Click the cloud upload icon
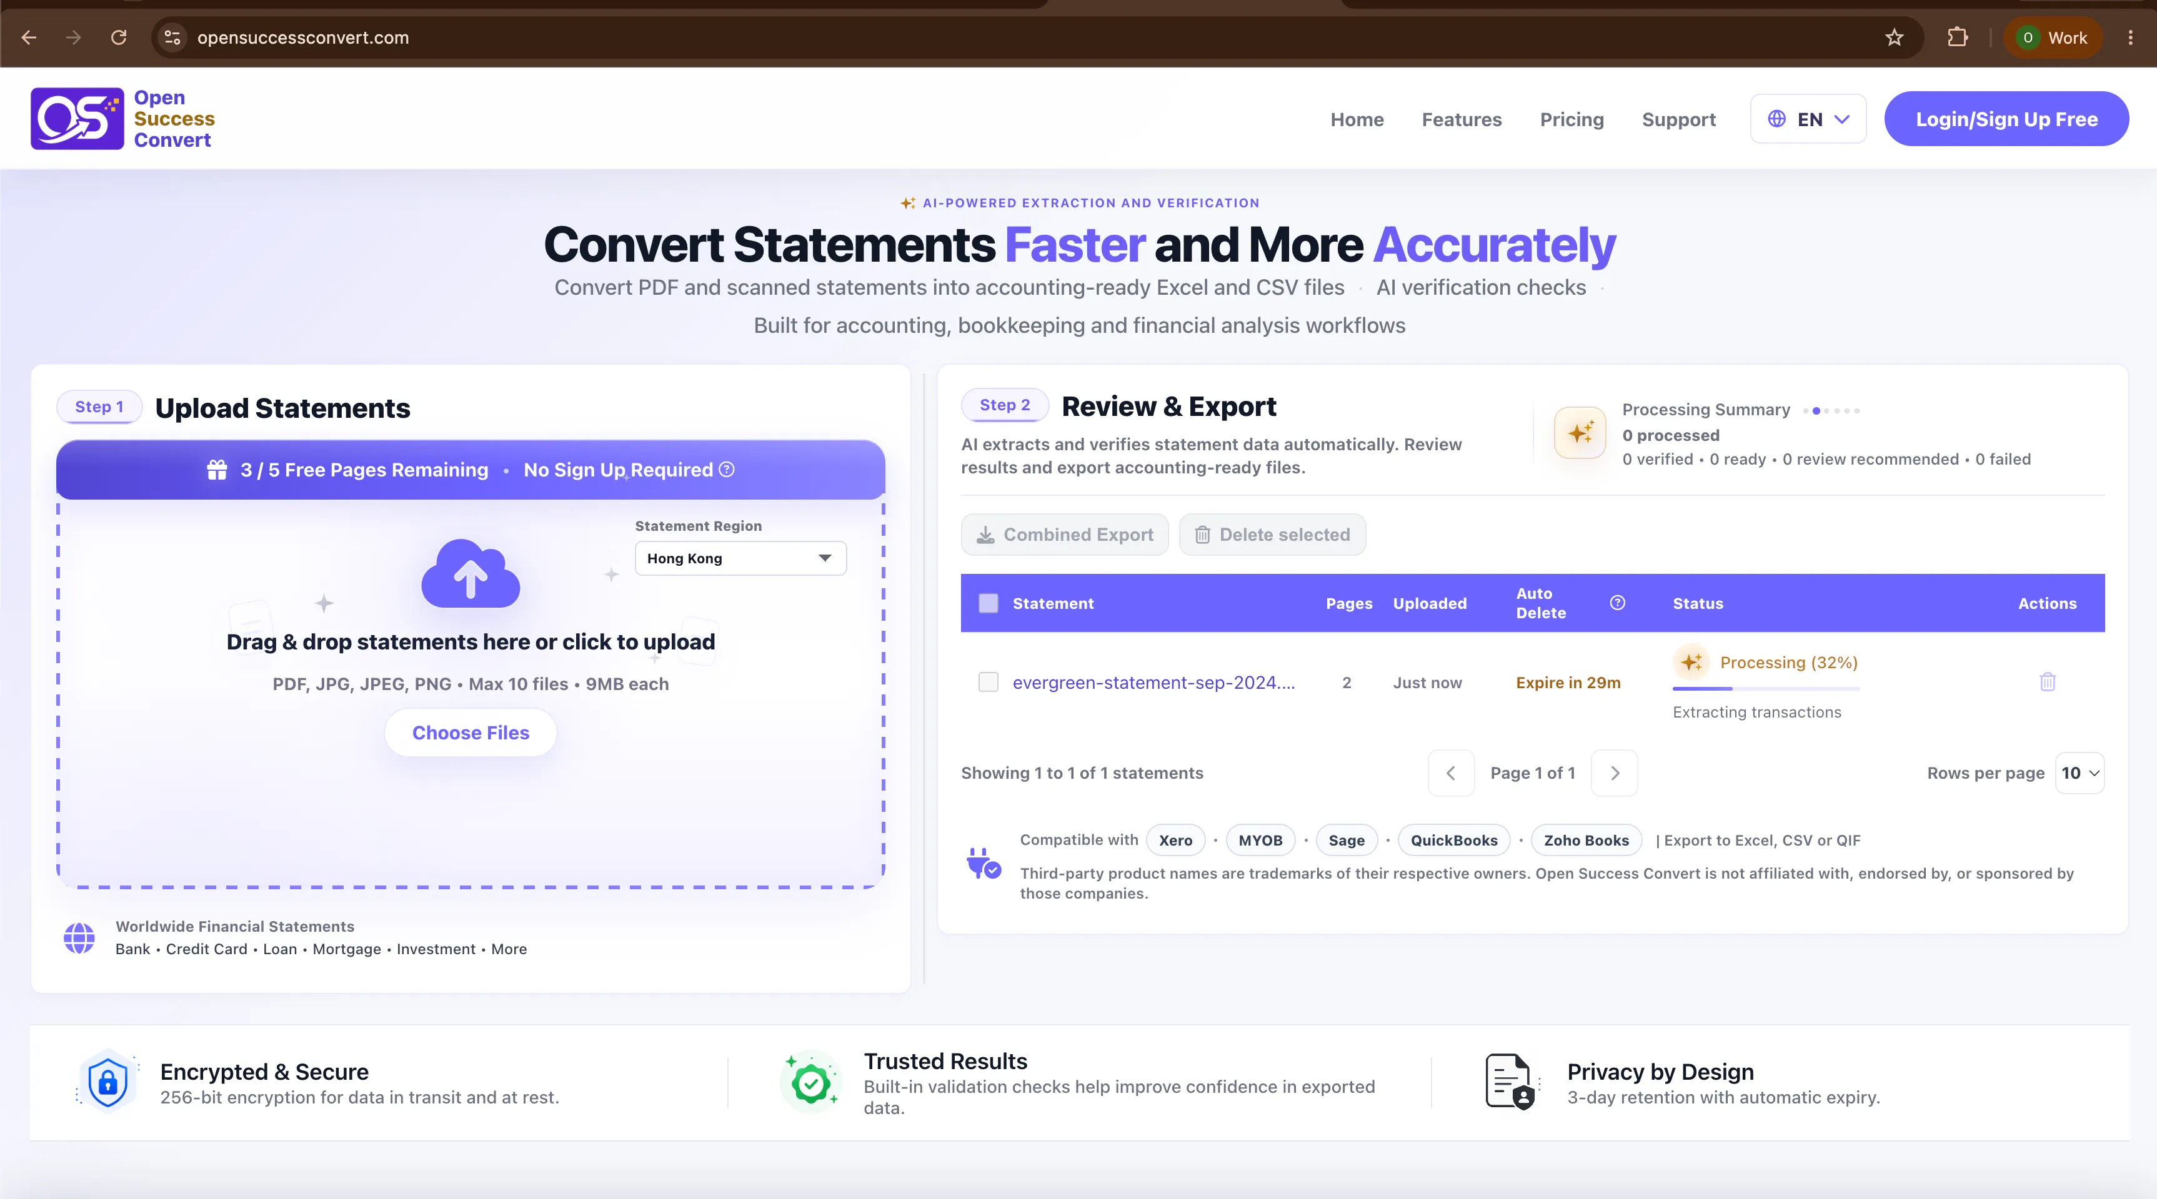Viewport: 2157px width, 1199px height. (471, 573)
